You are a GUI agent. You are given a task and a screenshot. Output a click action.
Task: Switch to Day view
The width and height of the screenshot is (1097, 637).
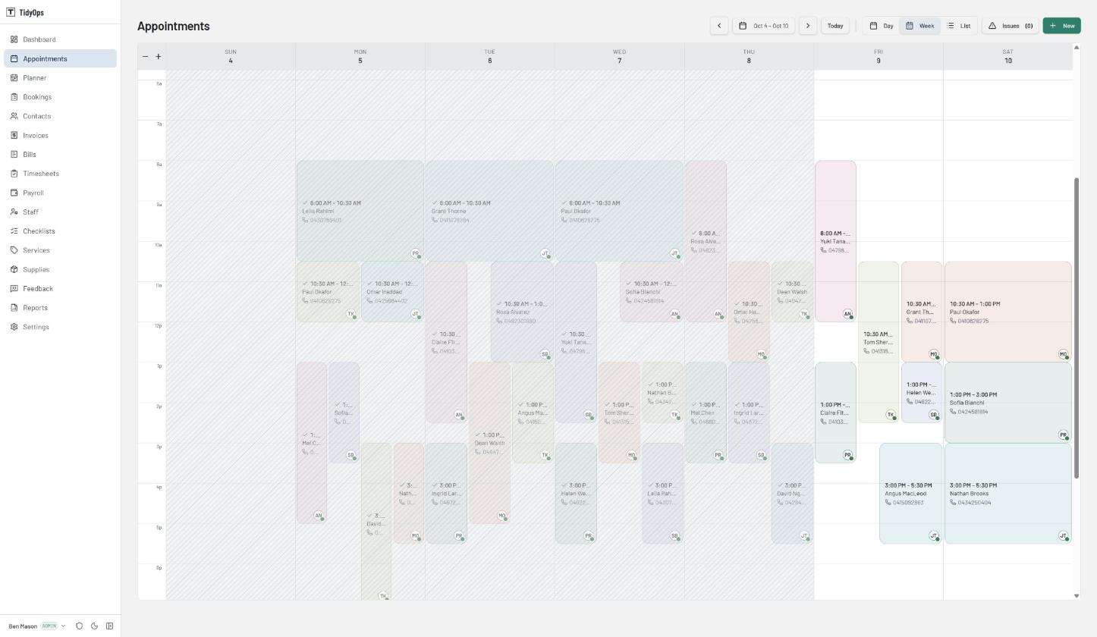point(882,26)
